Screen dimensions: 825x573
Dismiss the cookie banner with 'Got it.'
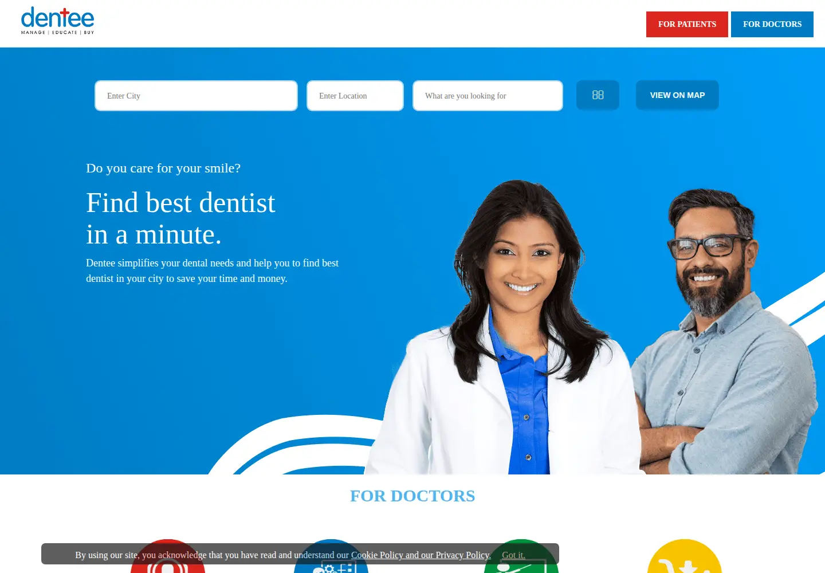pyautogui.click(x=513, y=555)
